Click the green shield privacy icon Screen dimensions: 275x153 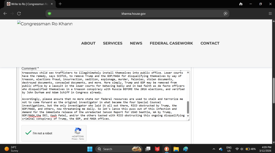[50, 14]
